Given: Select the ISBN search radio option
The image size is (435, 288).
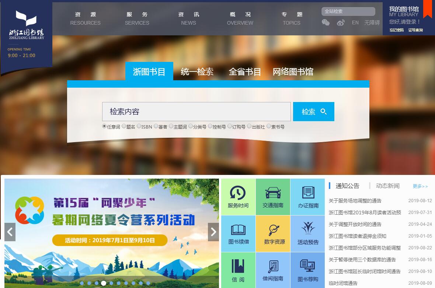Looking at the screenshot, I should pos(139,126).
